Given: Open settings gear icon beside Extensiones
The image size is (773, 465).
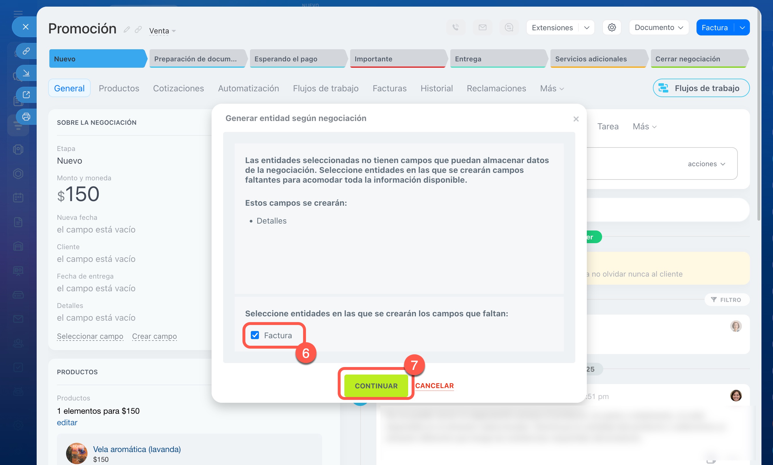Looking at the screenshot, I should (x=611, y=28).
